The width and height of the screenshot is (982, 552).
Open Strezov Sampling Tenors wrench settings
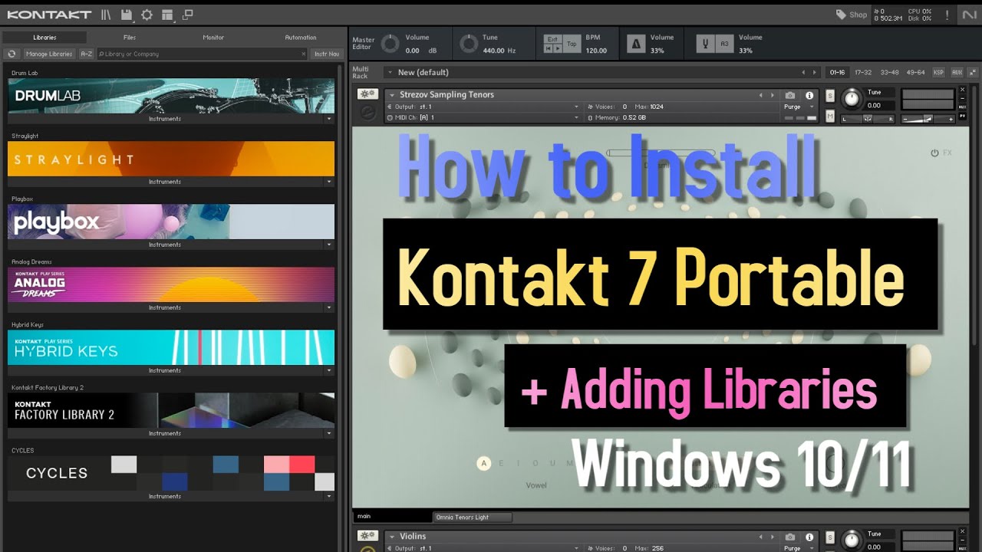pos(368,94)
